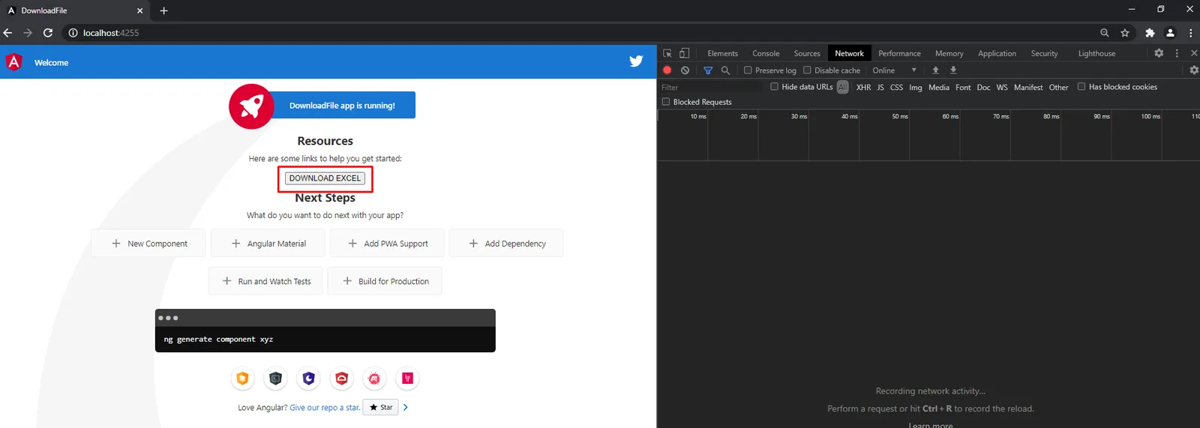1200x428 pixels.
Task: Open the browser zoom magnifier icon
Action: click(1104, 33)
